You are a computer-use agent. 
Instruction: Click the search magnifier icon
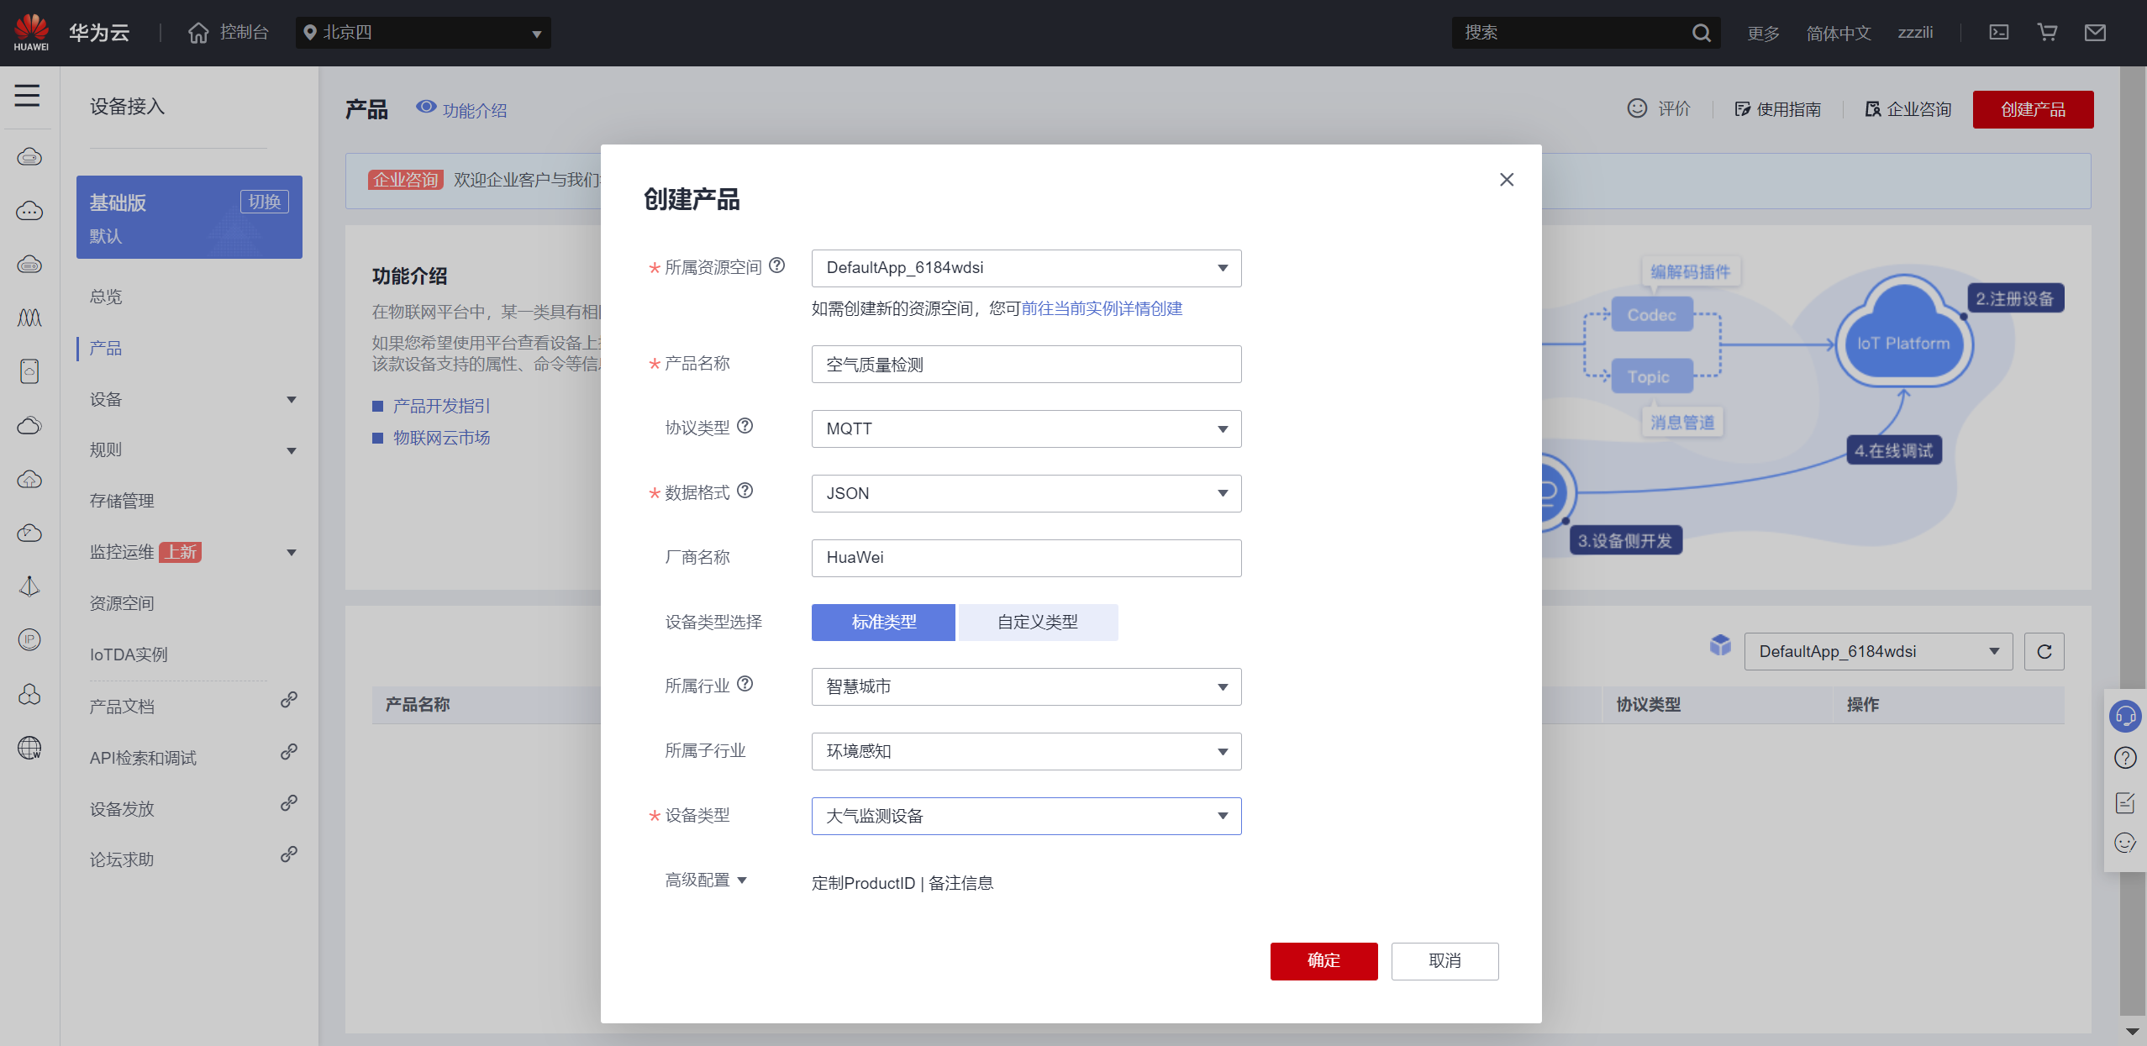pyautogui.click(x=1701, y=33)
